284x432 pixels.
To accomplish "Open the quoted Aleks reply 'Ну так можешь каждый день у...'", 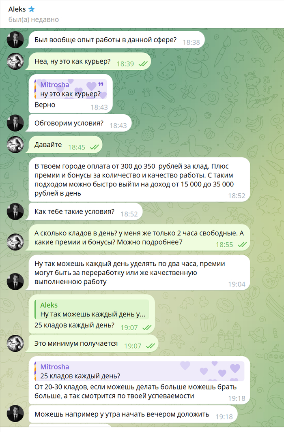I will click(x=92, y=310).
